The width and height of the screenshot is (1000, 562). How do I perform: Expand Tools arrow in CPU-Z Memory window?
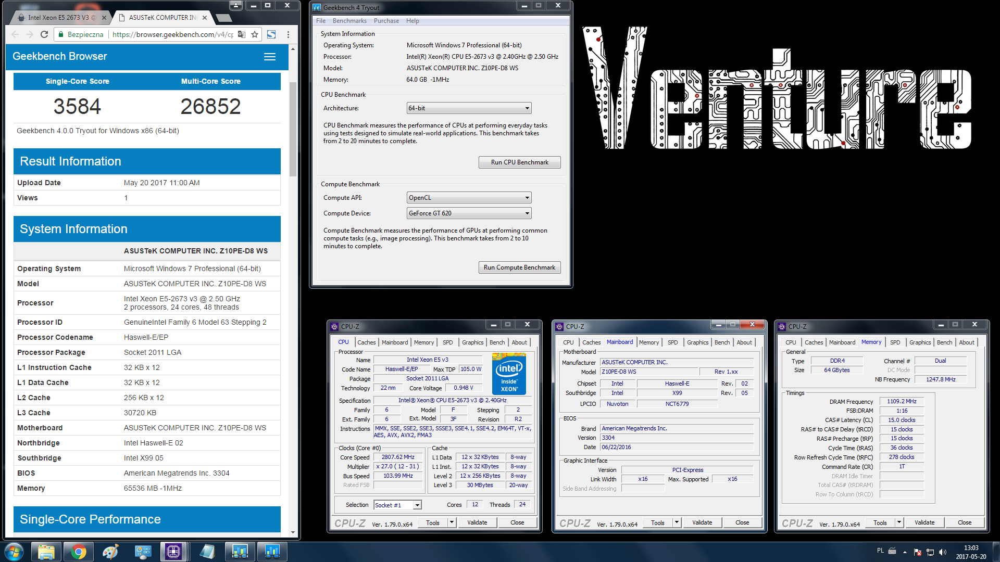(899, 522)
